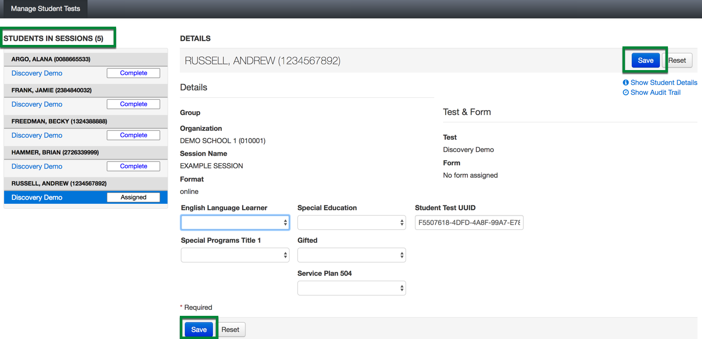Expand the Gifted dropdown

click(x=351, y=255)
